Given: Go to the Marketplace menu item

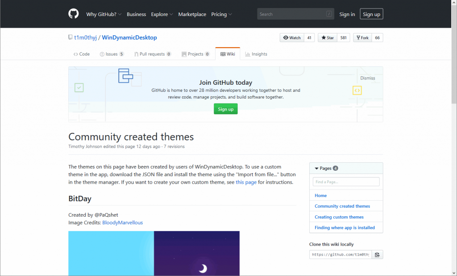Looking at the screenshot, I should [x=192, y=14].
